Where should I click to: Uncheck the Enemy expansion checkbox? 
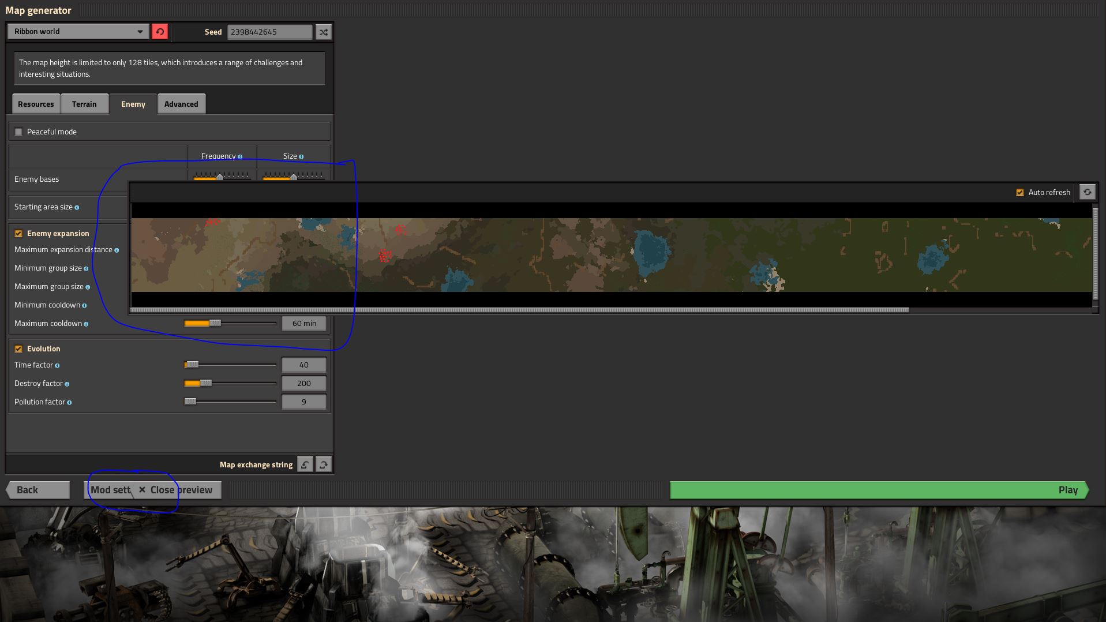click(18, 234)
